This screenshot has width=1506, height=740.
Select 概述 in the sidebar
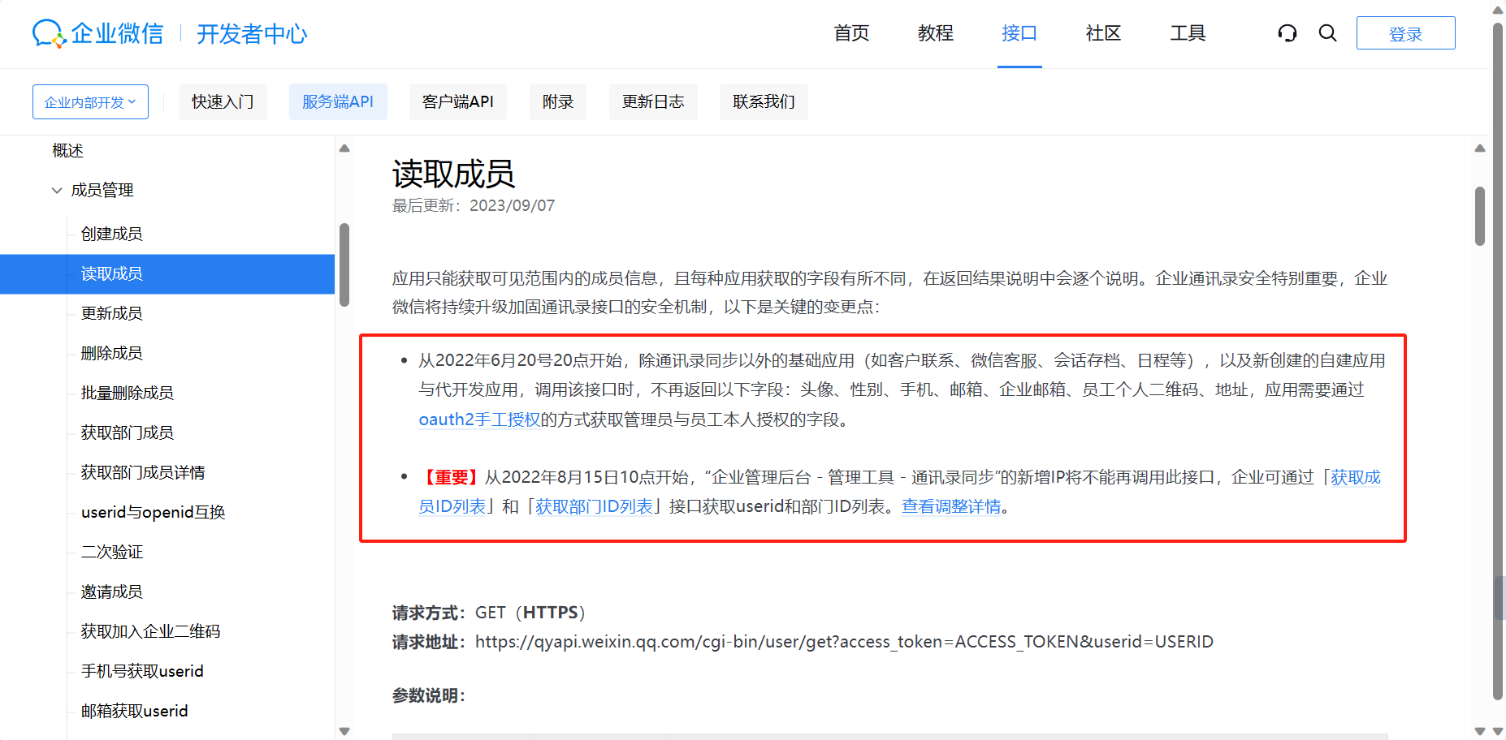click(x=68, y=151)
